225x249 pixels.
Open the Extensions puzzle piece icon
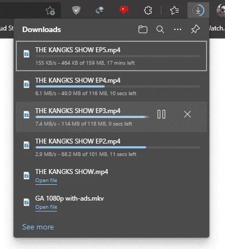point(148,10)
